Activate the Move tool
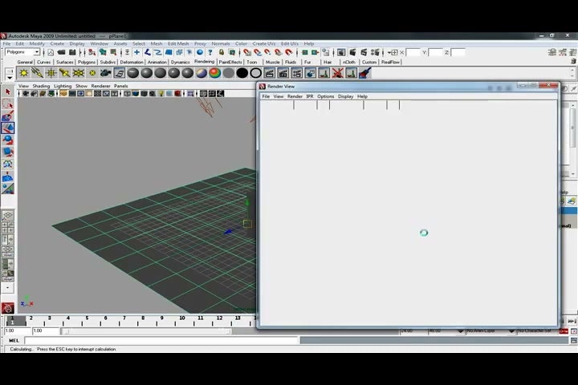 [x=8, y=128]
